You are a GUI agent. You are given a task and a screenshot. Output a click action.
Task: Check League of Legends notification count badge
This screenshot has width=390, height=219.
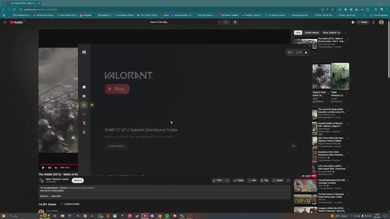click(290, 52)
